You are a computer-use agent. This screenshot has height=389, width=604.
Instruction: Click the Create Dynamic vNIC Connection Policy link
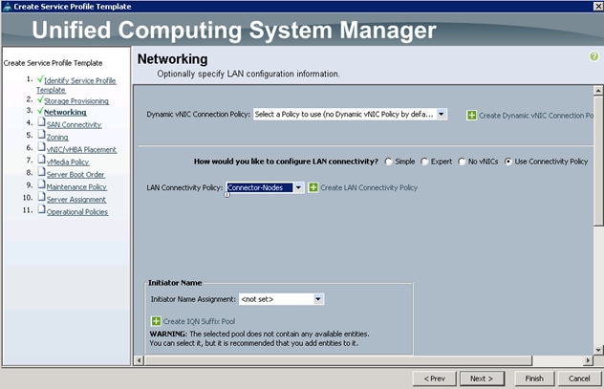pyautogui.click(x=536, y=116)
